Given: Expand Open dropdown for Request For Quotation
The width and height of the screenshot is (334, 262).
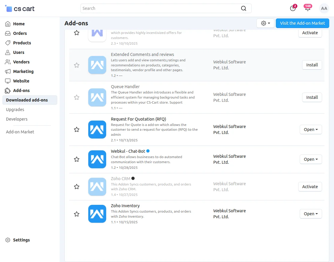Looking at the screenshot, I should (x=311, y=130).
